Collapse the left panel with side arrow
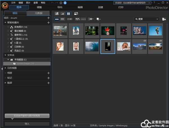The image size is (169, 128). 2,68
